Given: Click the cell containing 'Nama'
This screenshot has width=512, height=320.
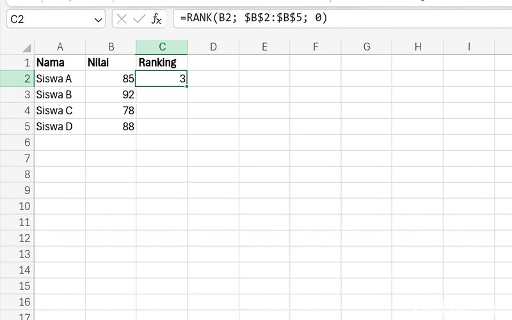Looking at the screenshot, I should point(60,63).
